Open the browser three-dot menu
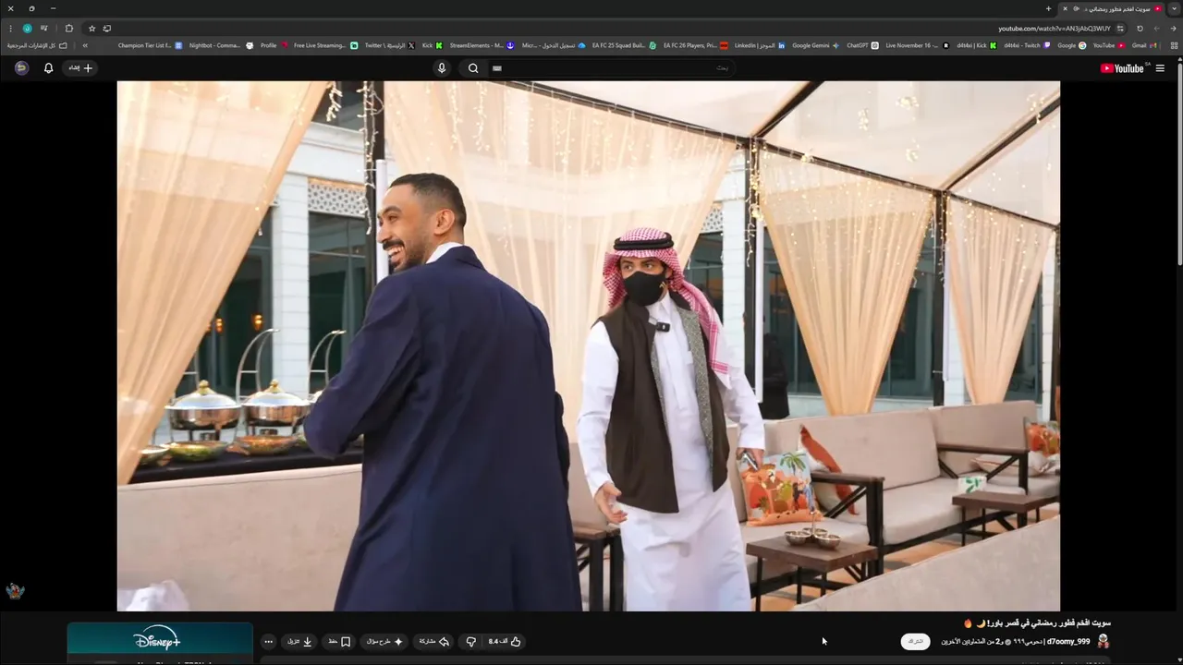This screenshot has width=1183, height=665. [x=10, y=29]
